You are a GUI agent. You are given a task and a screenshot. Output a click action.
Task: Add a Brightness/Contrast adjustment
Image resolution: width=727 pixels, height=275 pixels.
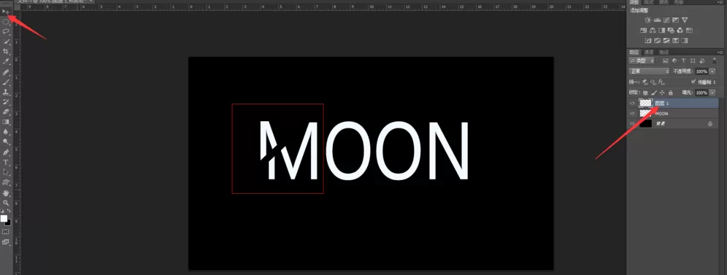[647, 20]
